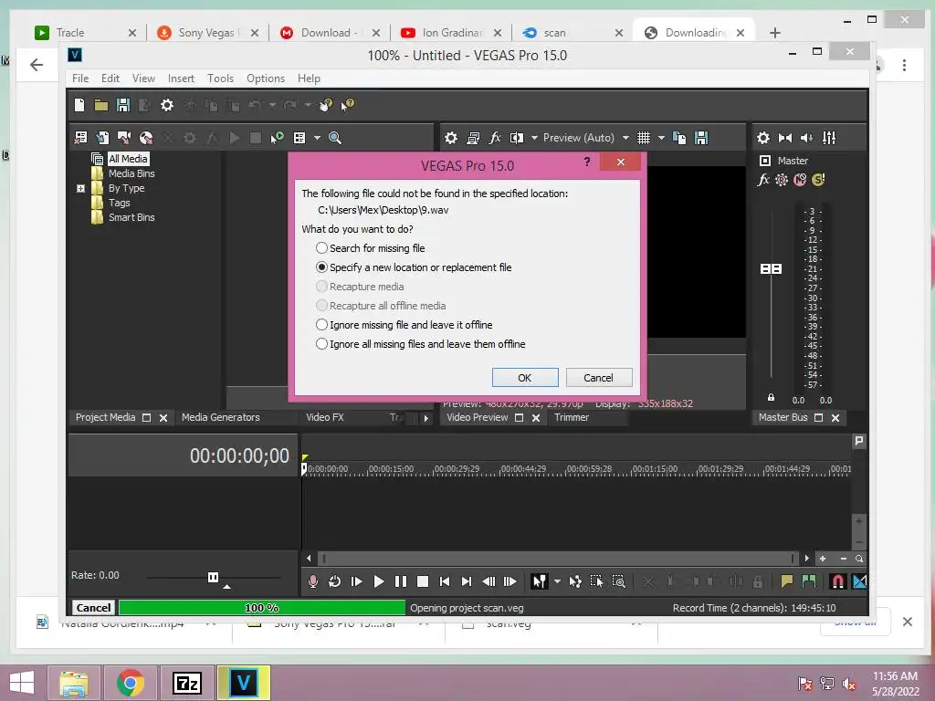
Task: Open the Edit menu
Action: point(110,78)
